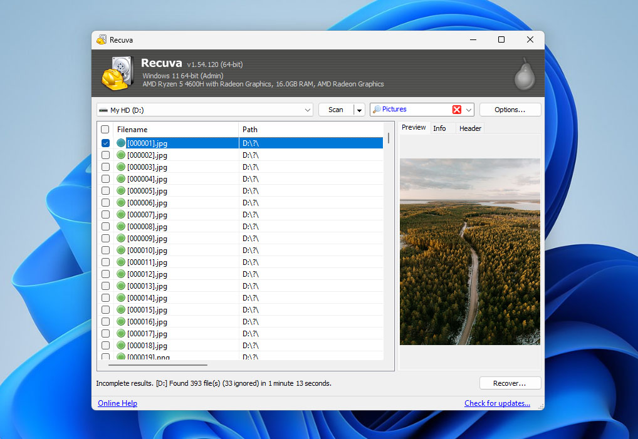Click the green status dot for [000010].jpg
The width and height of the screenshot is (638, 439).
click(x=121, y=250)
